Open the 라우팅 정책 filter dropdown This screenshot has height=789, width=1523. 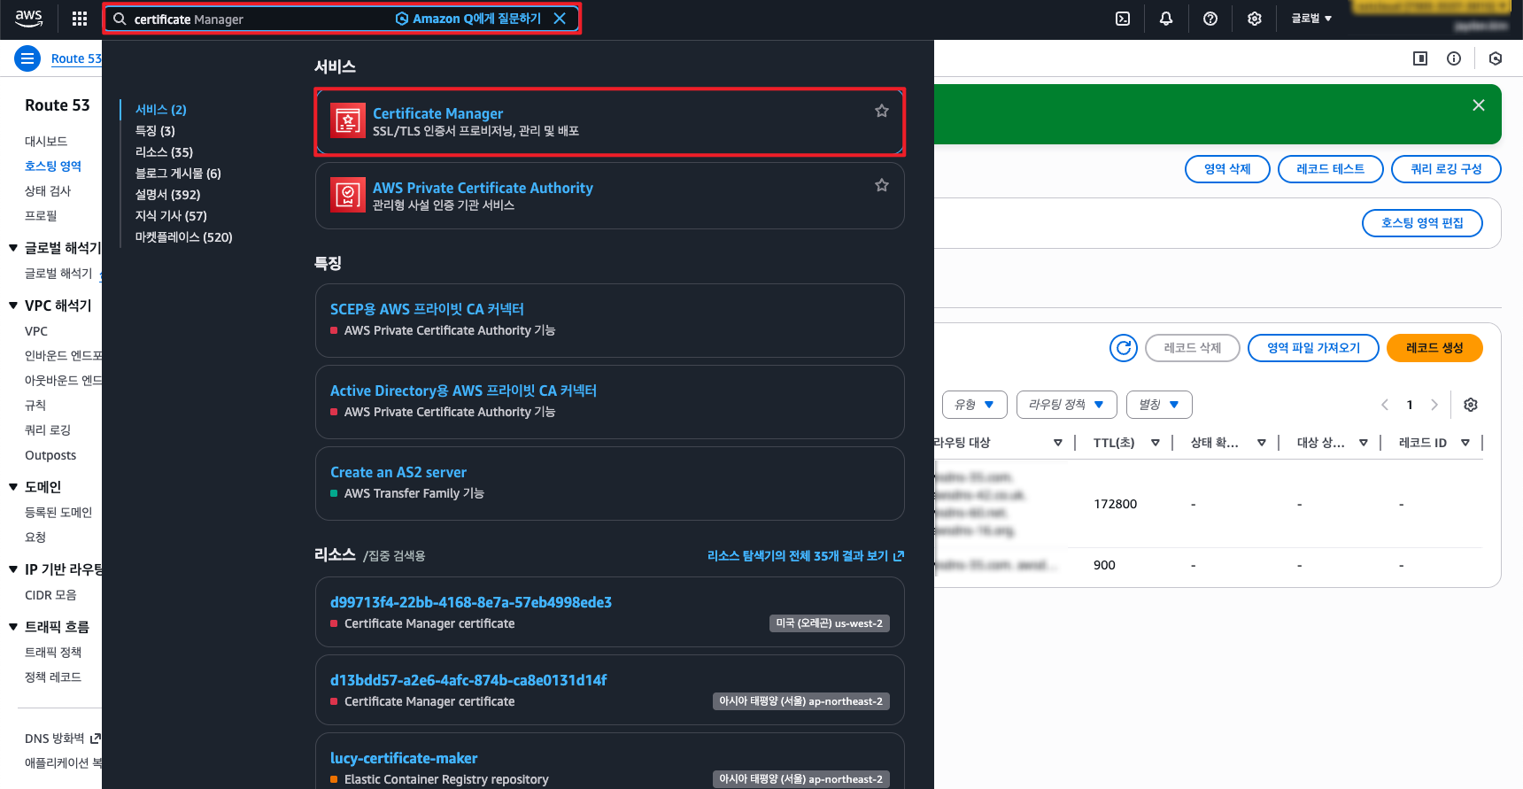point(1067,405)
